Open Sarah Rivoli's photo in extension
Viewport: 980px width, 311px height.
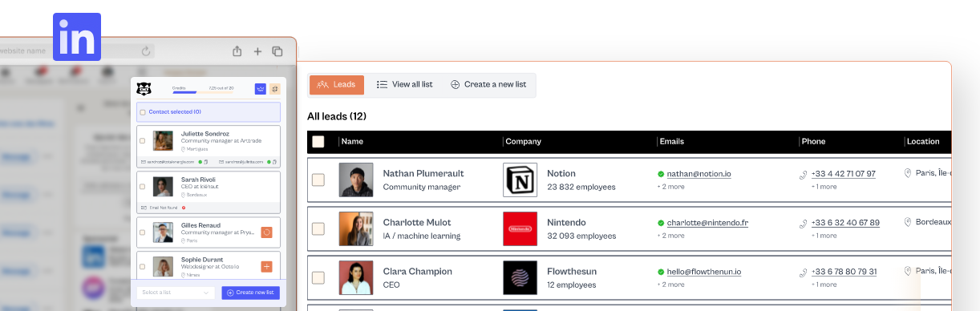[164, 187]
